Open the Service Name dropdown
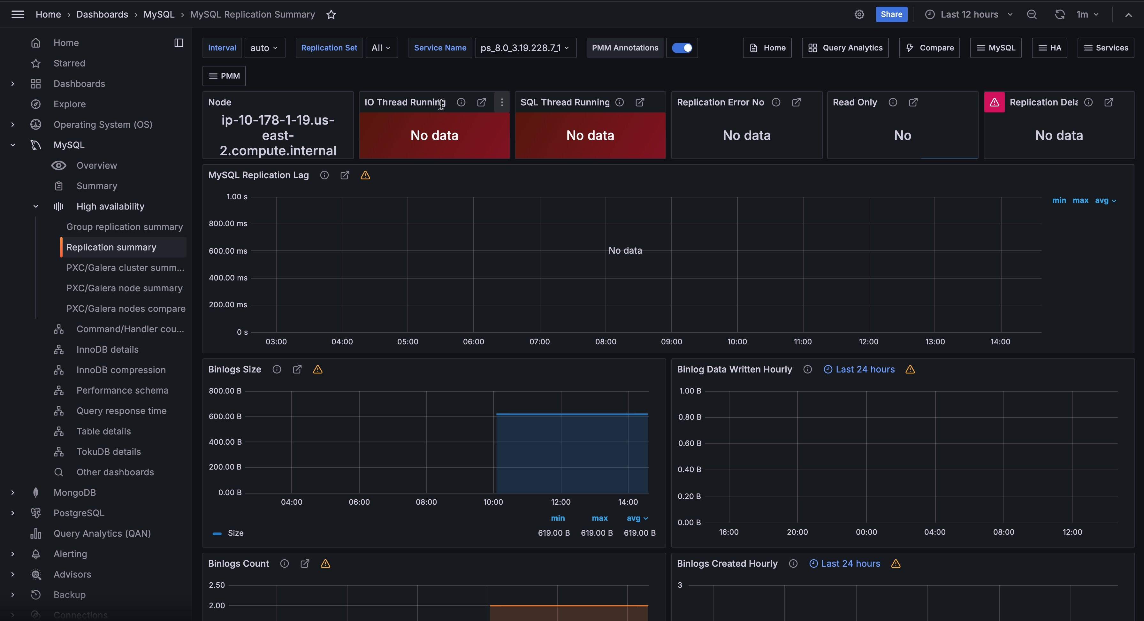This screenshot has width=1144, height=621. tap(525, 48)
